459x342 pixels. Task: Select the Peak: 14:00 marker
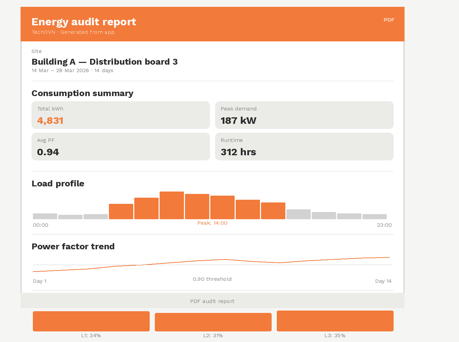[212, 223]
